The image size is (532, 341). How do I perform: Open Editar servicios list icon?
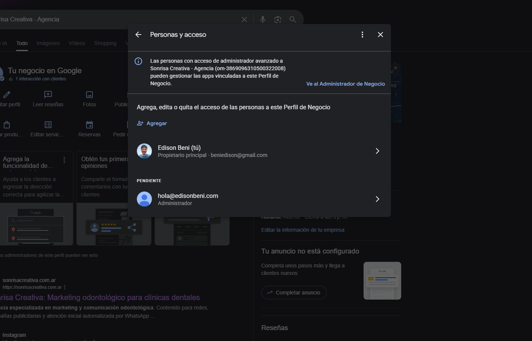pos(48,125)
